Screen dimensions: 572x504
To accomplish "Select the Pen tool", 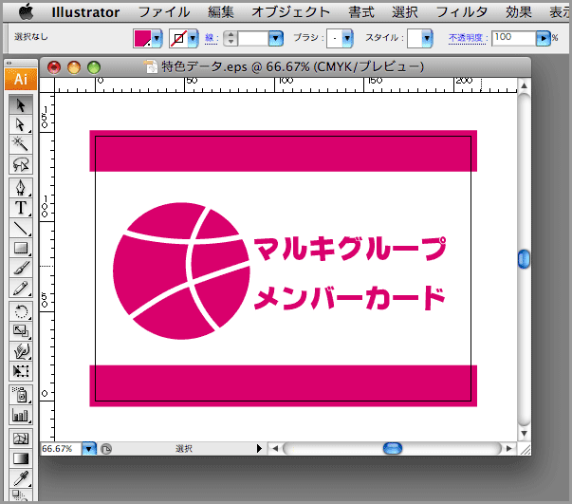I will 21,186.
